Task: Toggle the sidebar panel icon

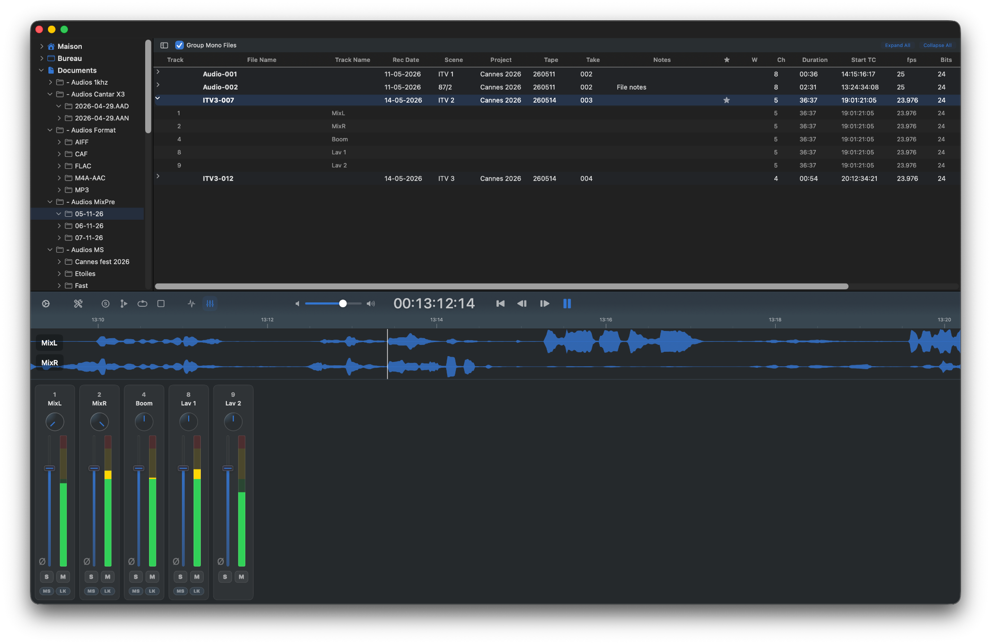Action: [165, 45]
